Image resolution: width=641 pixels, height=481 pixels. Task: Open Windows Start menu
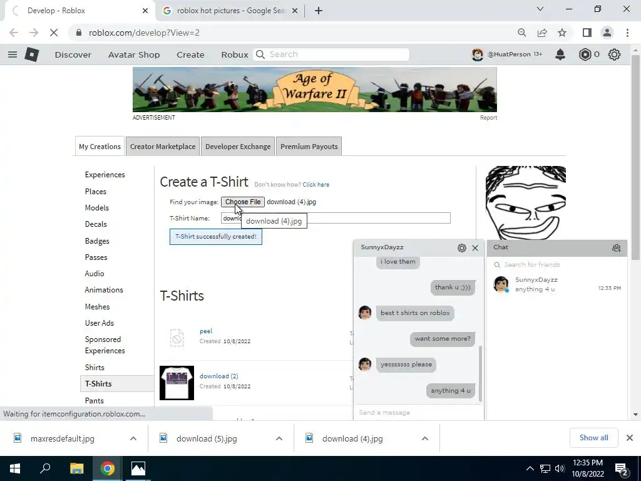pyautogui.click(x=15, y=468)
